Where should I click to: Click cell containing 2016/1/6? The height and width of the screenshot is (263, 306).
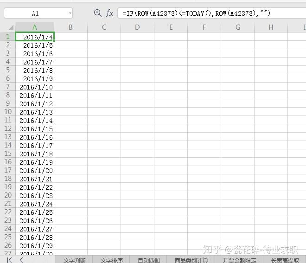(35, 53)
